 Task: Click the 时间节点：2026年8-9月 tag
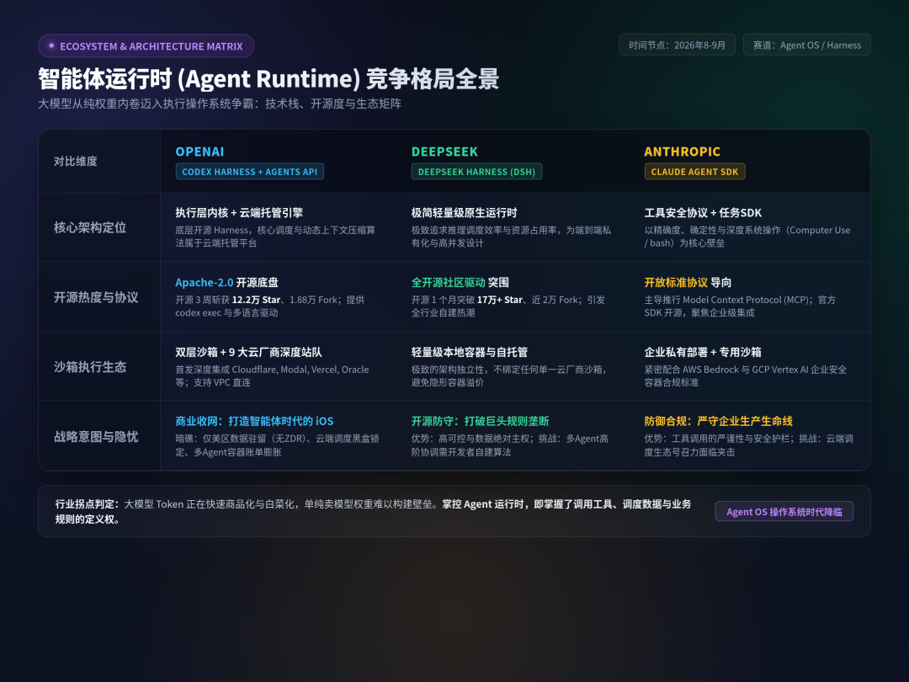tap(677, 45)
